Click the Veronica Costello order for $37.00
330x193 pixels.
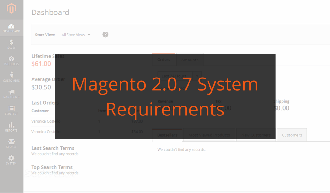pos(87,121)
